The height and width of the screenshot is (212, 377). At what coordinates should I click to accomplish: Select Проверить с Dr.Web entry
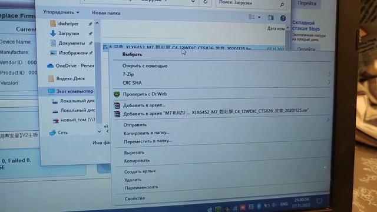[145, 94]
